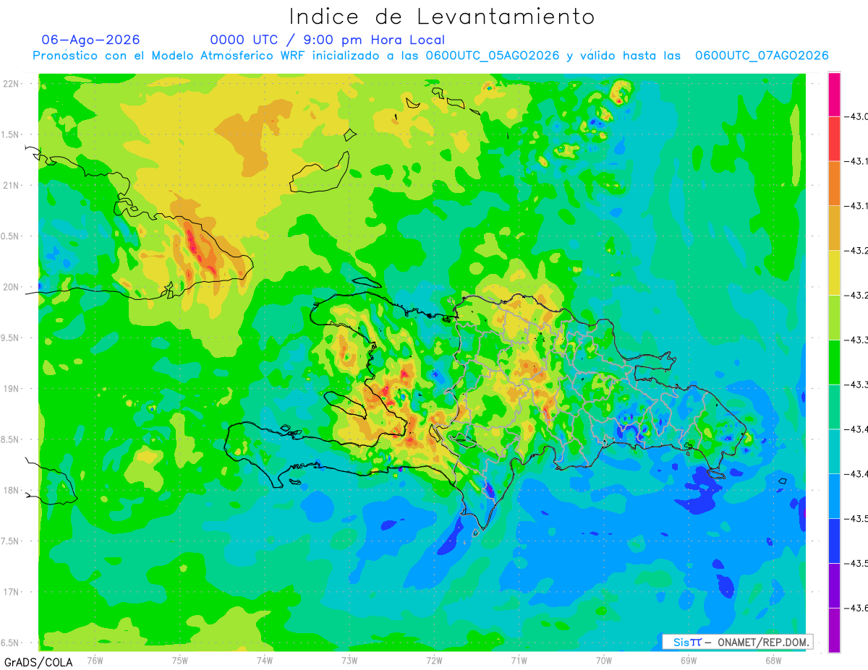The width and height of the screenshot is (868, 670).
Task: Click the '76W' longitude label
Action: [95, 660]
